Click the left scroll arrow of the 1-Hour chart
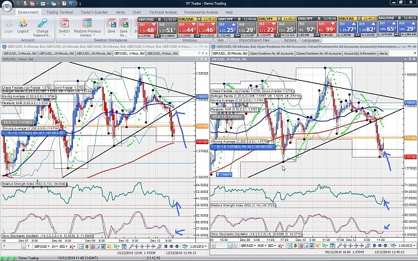The image size is (418, 261). (x=3, y=246)
